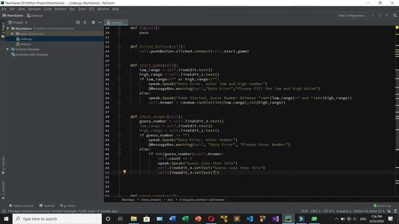Click the else breadcrumb
399x224 pixels.
tap(170, 200)
